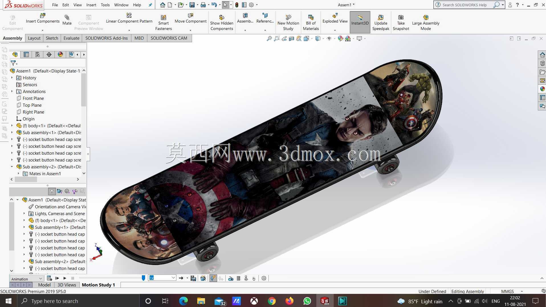Click the Play animation button

click(65, 278)
